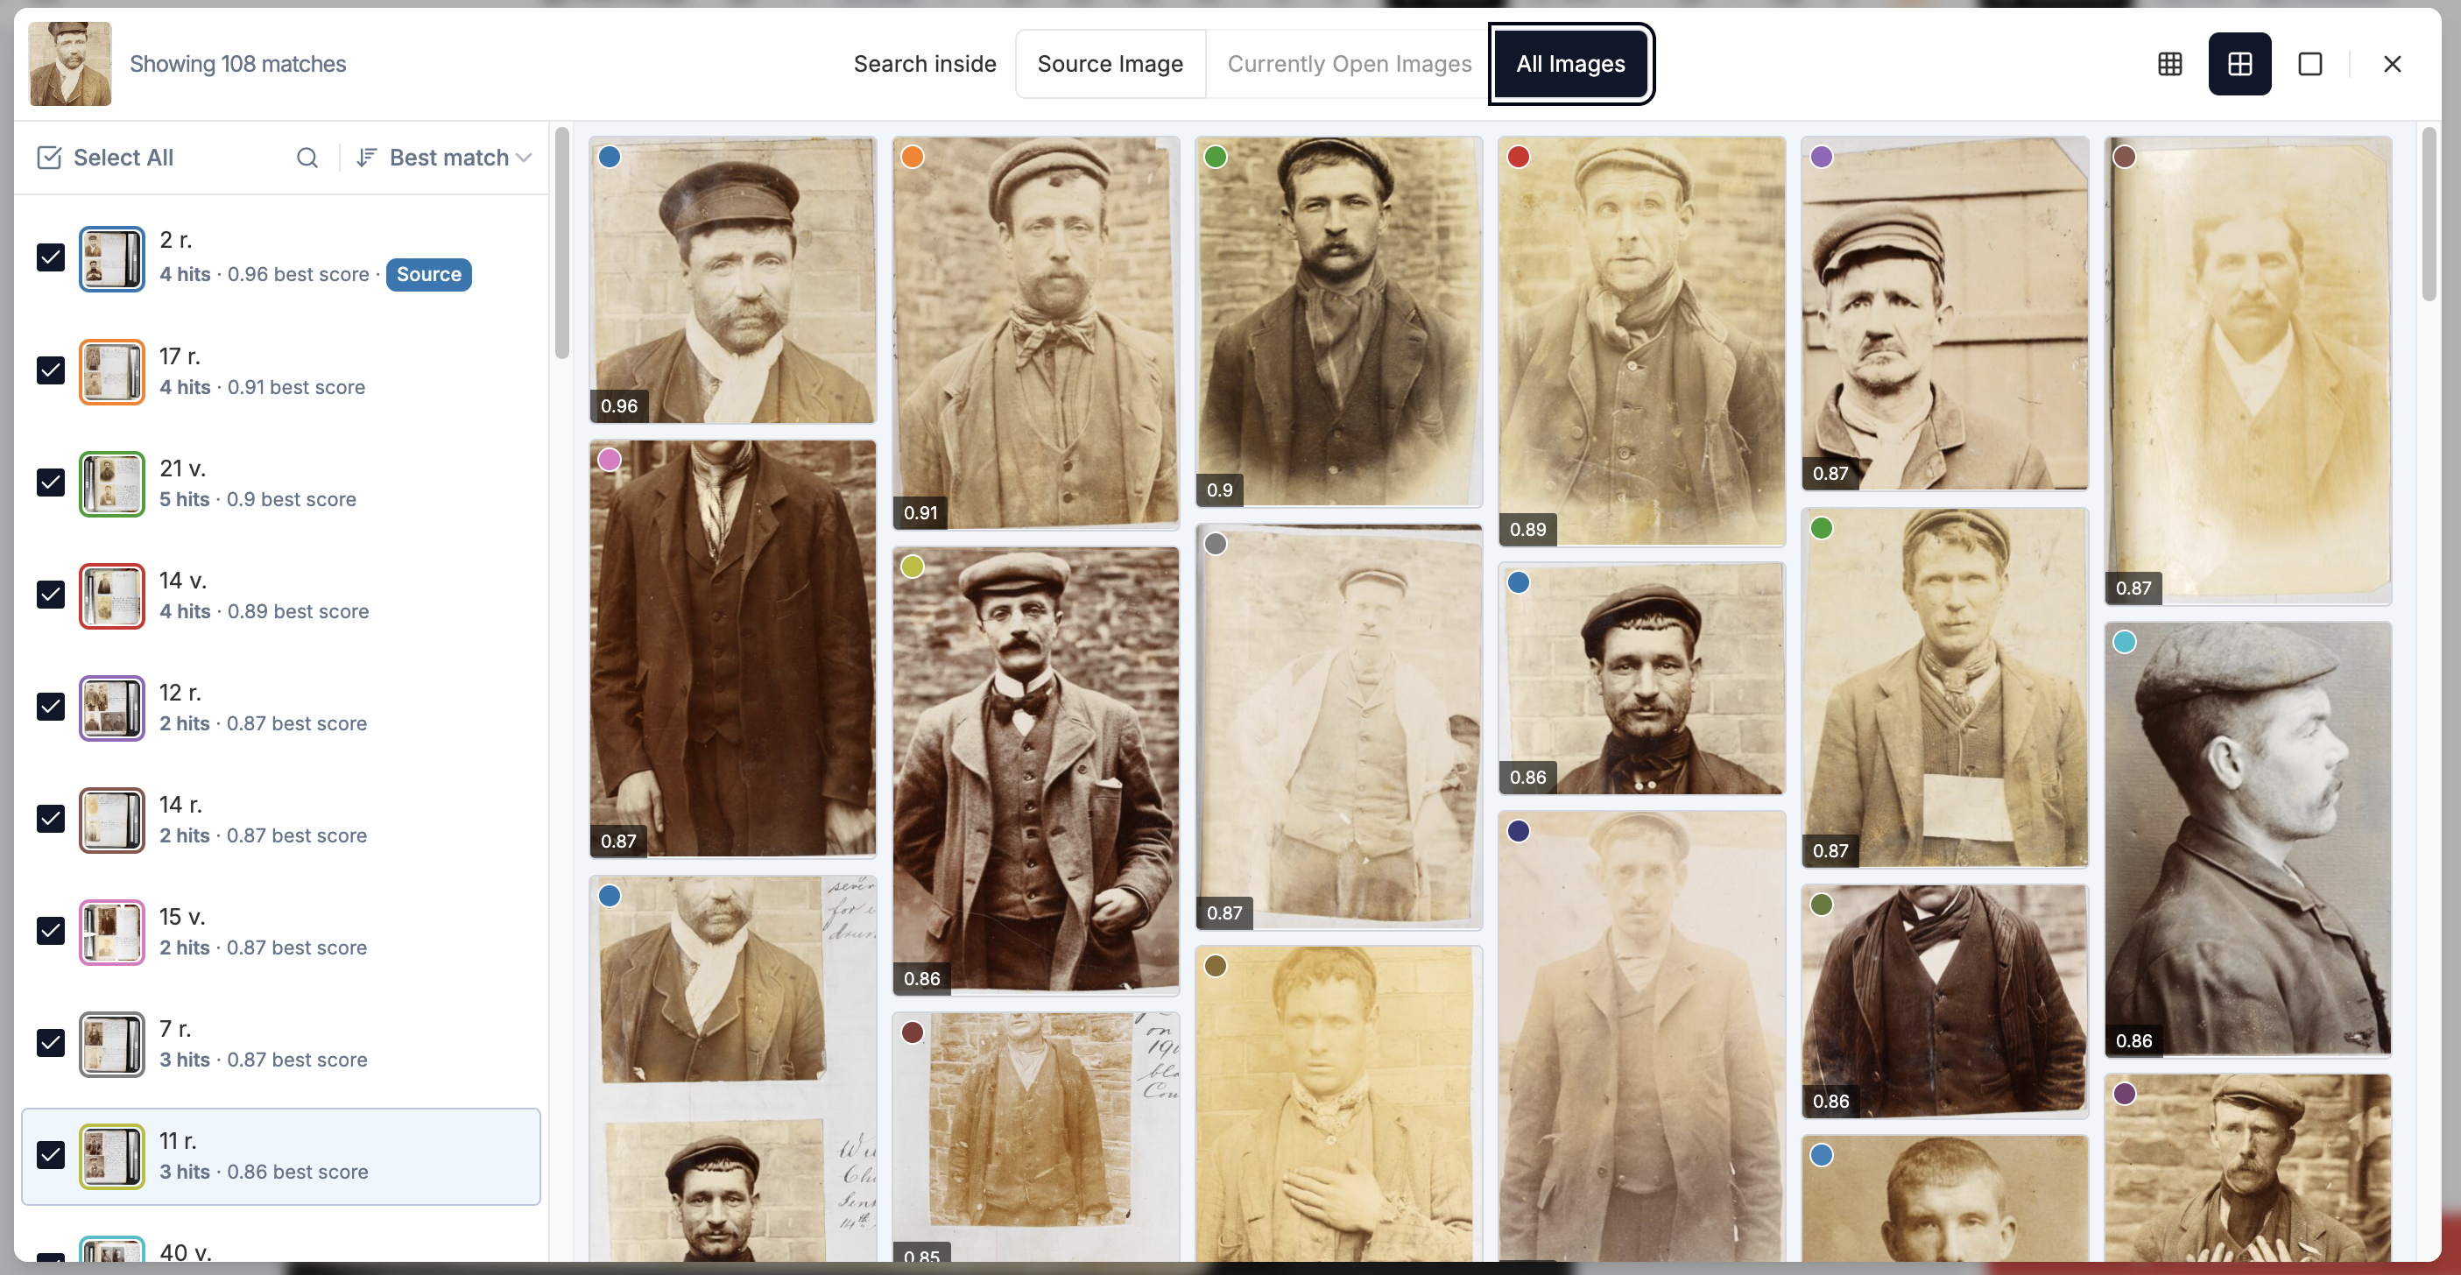Image resolution: width=2461 pixels, height=1275 pixels.
Task: Open the 12 r. page thumbnail
Action: 112,708
